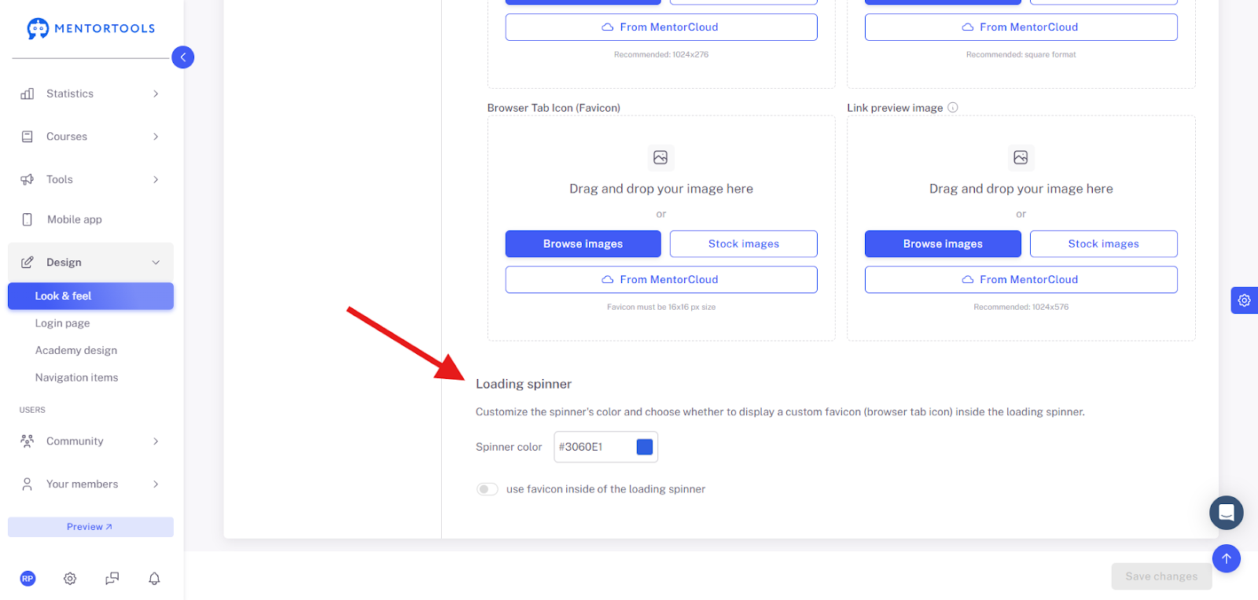Open the Login page submenu item
This screenshot has height=600, width=1258.
62,323
